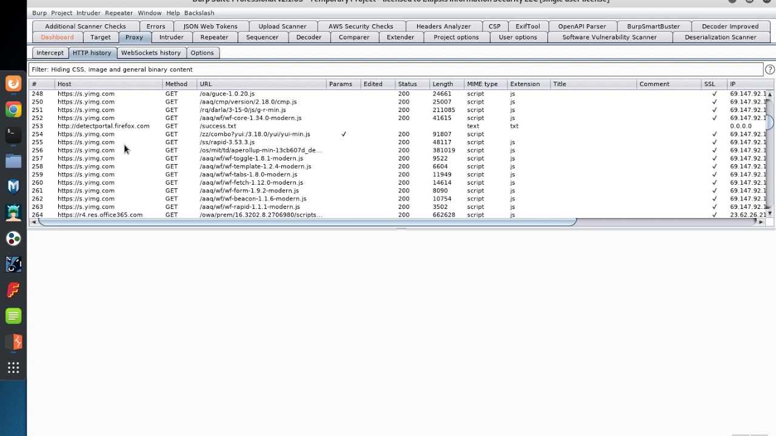Open the JSON Web Tokens tab
Image resolution: width=776 pixels, height=436 pixels.
pos(210,26)
